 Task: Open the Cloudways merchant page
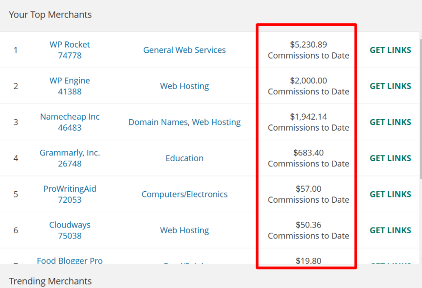pyautogui.click(x=70, y=225)
